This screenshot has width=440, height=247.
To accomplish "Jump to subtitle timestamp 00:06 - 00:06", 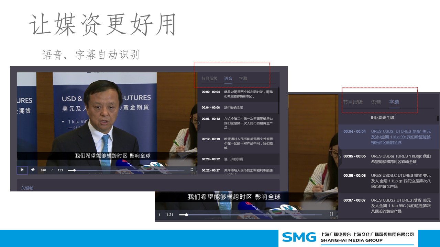I will [x=354, y=175].
